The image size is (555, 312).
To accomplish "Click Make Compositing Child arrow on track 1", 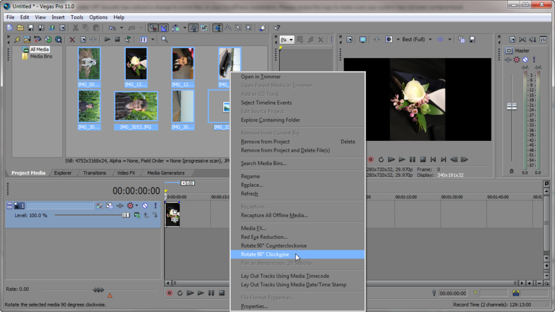I will coord(155,215).
